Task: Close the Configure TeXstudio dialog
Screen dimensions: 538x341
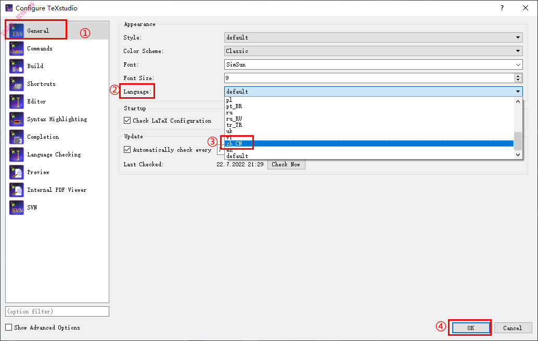Action: click(526, 8)
